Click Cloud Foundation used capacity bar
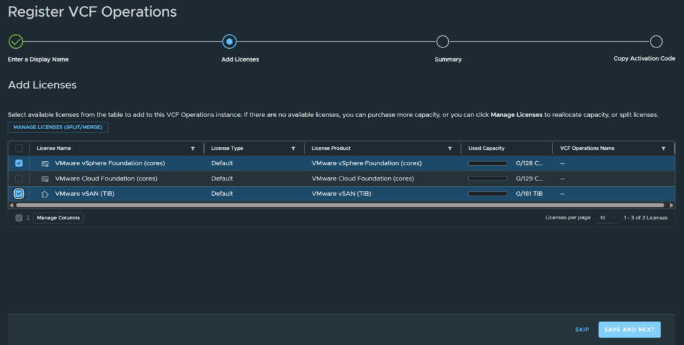This screenshot has width=684, height=345. [488, 179]
